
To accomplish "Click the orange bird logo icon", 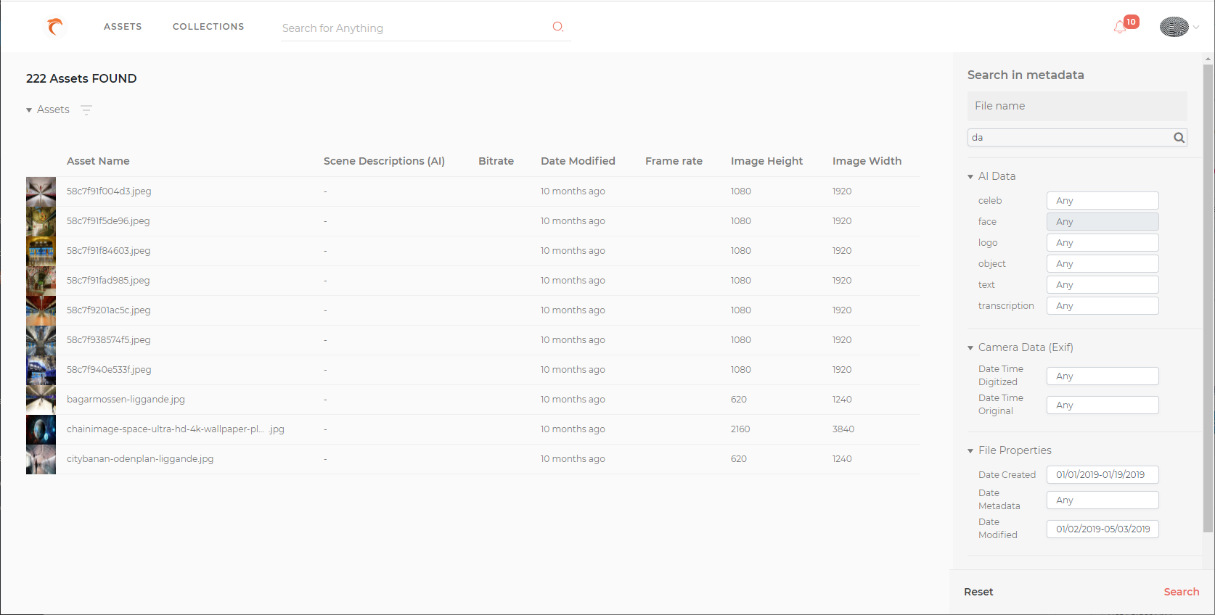I will [x=55, y=27].
